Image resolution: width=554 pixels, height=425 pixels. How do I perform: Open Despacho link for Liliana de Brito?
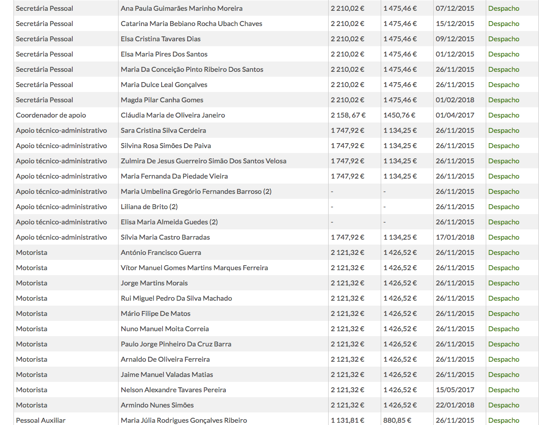503,207
